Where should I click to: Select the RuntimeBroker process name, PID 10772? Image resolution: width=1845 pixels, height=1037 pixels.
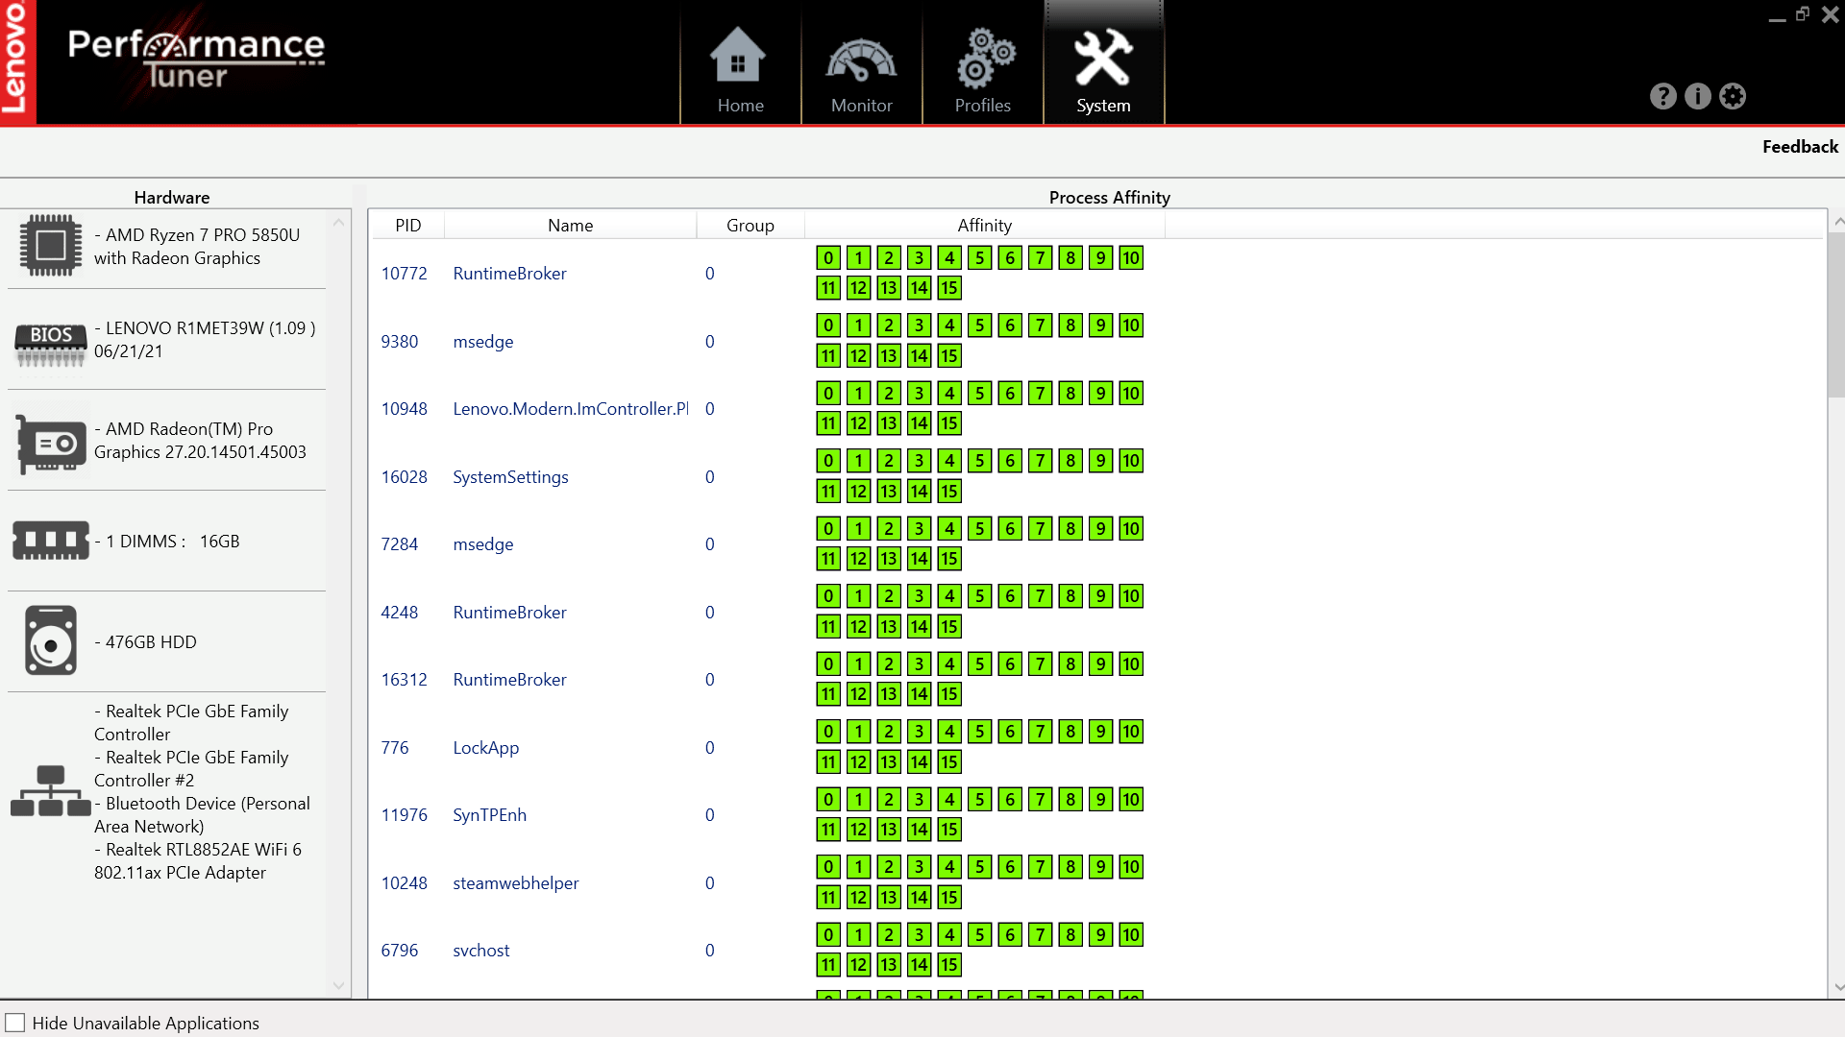(x=509, y=273)
